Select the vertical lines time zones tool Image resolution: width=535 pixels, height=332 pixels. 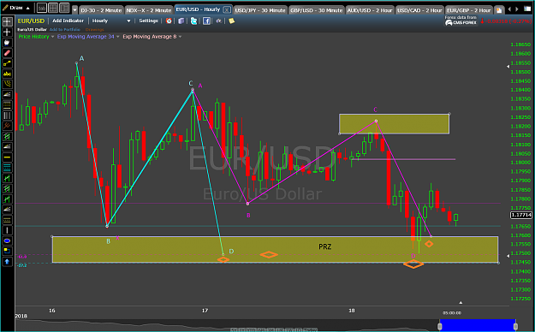[x=7, y=116]
